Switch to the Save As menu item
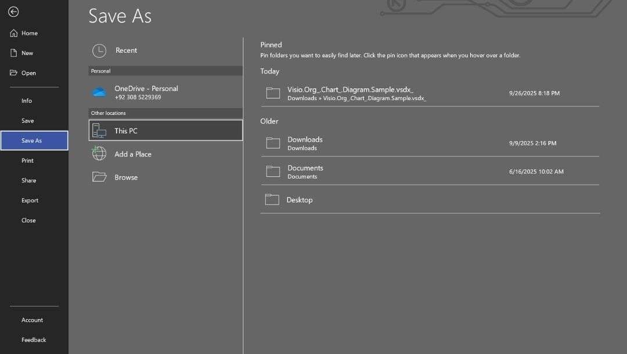 click(31, 140)
